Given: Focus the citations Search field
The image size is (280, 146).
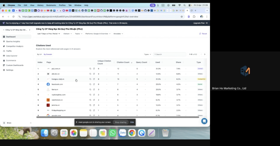Looking at the screenshot, I should coord(170,54).
